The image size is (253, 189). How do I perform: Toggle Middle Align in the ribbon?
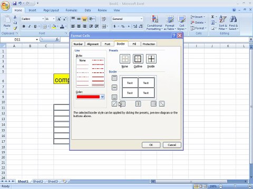pos(79,19)
